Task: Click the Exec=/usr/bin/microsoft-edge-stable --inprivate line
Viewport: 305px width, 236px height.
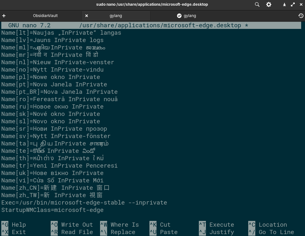Action: pyautogui.click(x=84, y=203)
